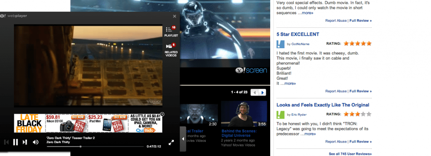Image resolution: width=431 pixels, height=156 pixels.
Task: Click the '1 - 4 of 23' counter
Action: click(x=239, y=92)
